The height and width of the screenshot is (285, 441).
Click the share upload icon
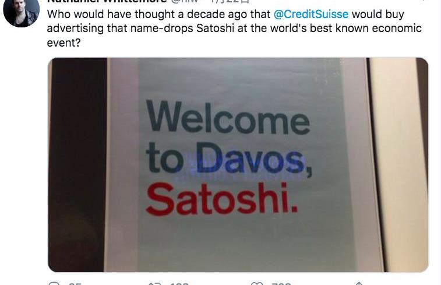[x=359, y=283]
